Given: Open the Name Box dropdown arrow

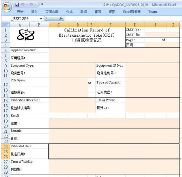Looking at the screenshot, I should click(x=41, y=19).
